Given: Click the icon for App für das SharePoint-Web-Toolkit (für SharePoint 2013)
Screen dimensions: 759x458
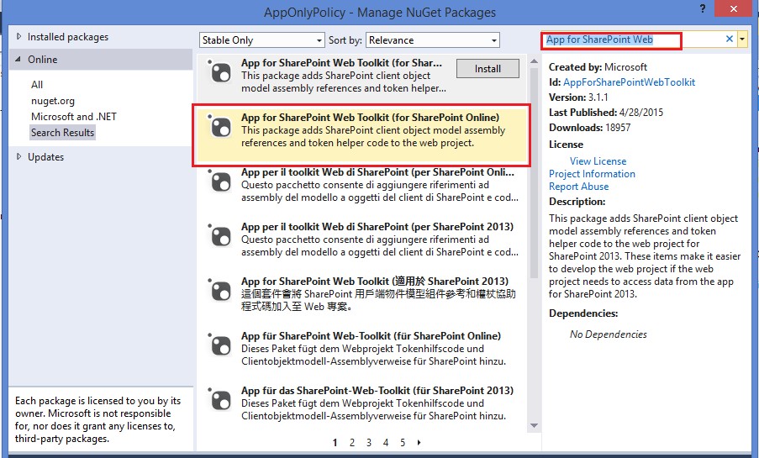Looking at the screenshot, I should tap(221, 401).
